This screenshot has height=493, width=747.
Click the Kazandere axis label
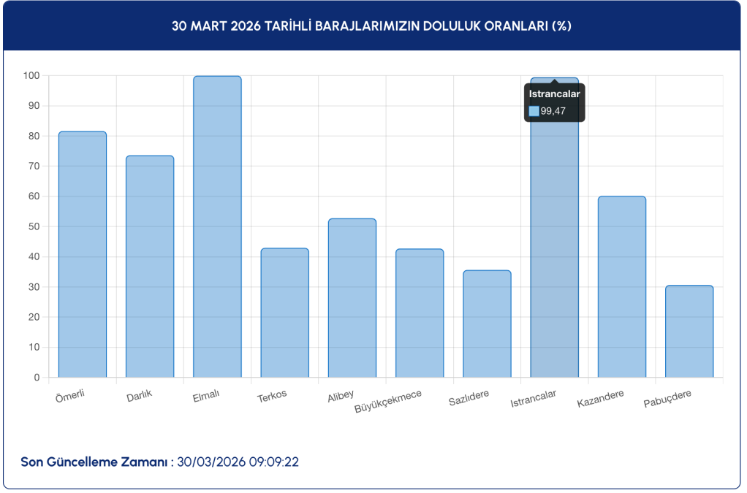[600, 399]
